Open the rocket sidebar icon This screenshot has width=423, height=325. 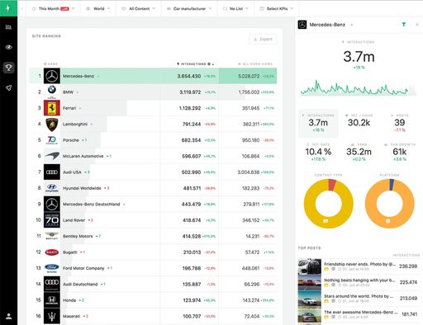(8, 87)
